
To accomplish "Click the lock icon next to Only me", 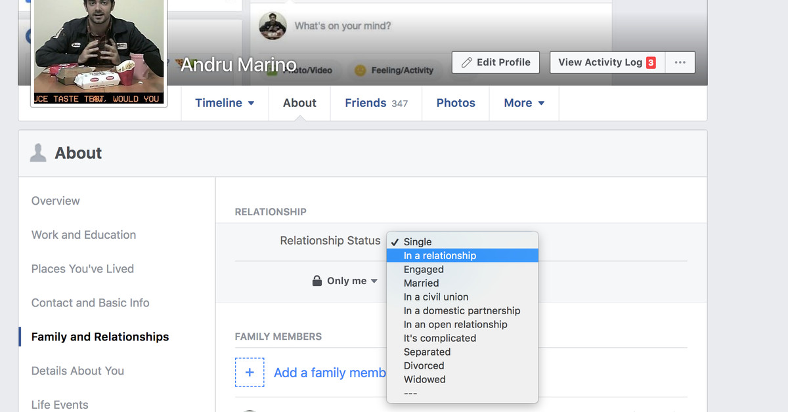I will click(317, 281).
